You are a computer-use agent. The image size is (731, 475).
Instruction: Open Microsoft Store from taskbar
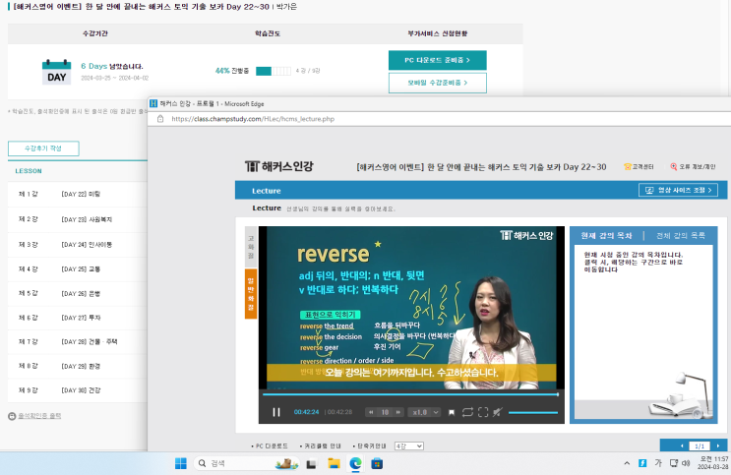pyautogui.click(x=377, y=463)
